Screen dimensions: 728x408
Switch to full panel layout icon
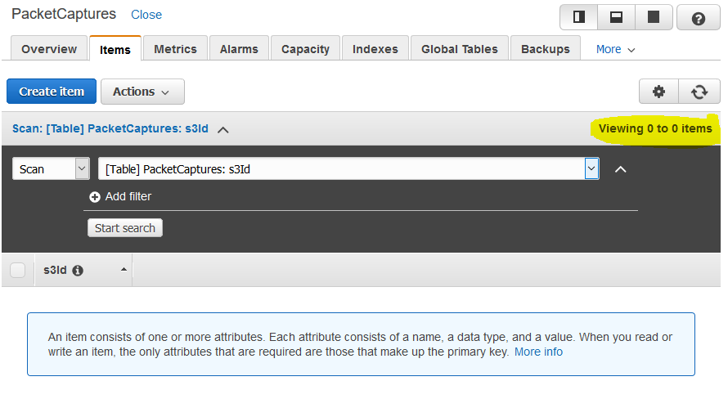point(654,18)
